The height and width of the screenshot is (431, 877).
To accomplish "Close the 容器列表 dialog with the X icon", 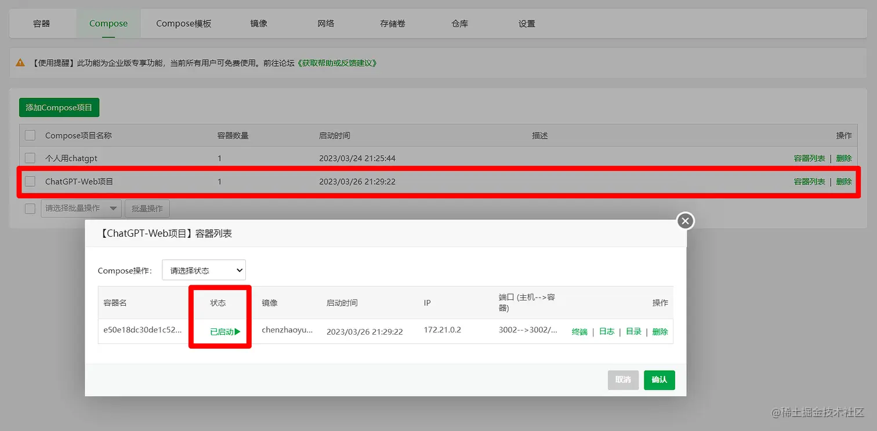I will point(686,221).
